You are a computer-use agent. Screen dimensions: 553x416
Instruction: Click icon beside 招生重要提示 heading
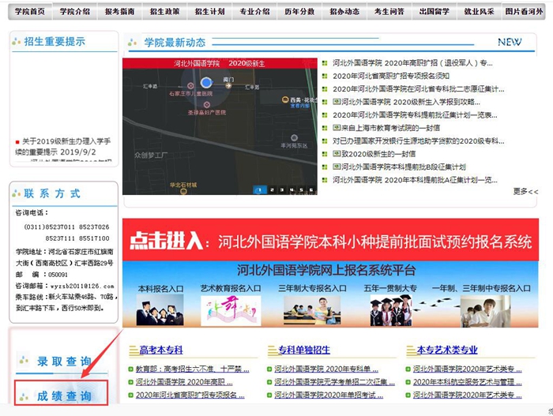[x=17, y=42]
